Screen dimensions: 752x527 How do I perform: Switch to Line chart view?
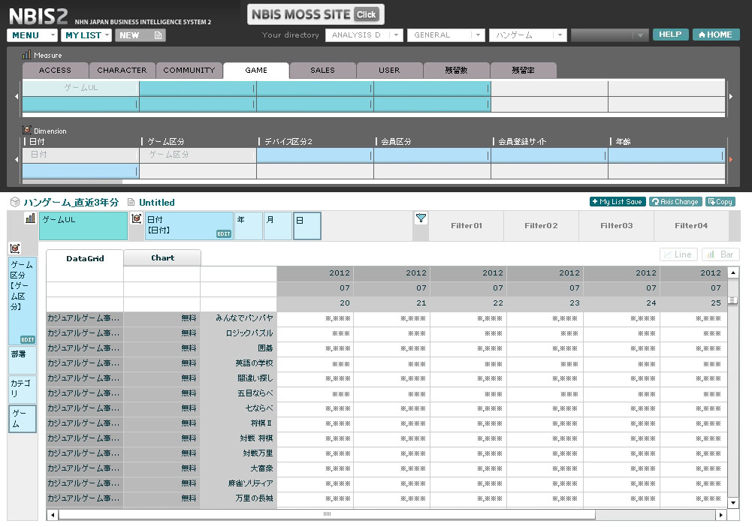678,254
